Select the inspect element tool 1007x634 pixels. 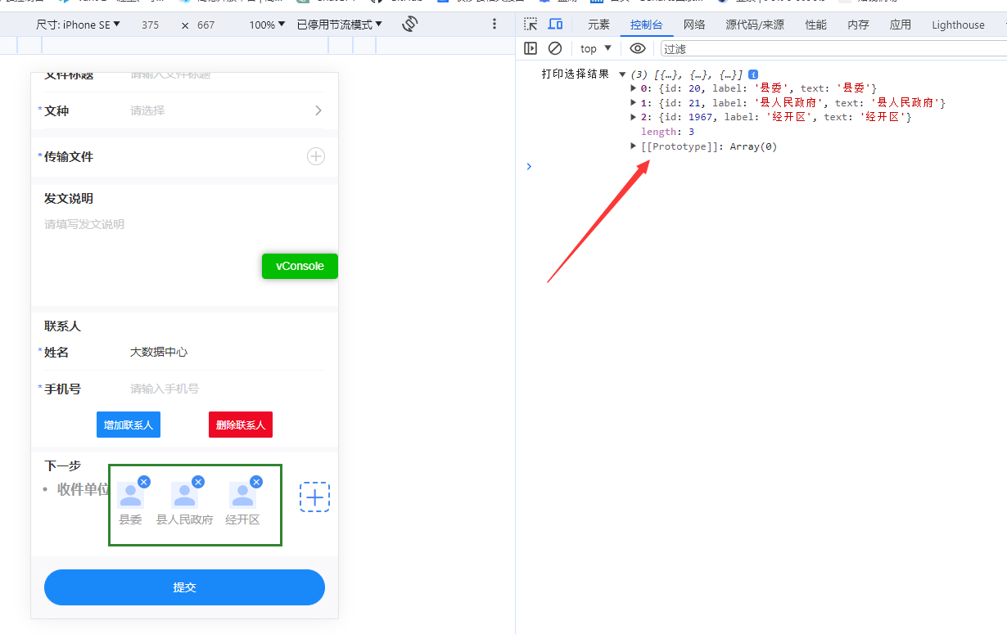point(530,25)
